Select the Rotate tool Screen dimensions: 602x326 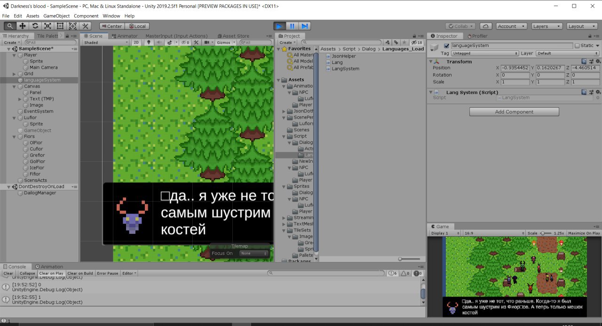(35, 26)
